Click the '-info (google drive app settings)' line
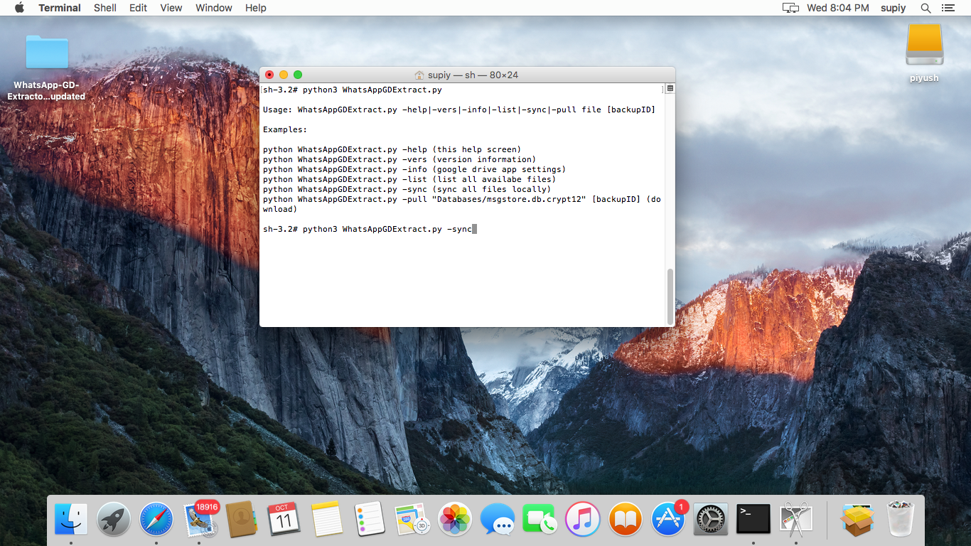Image resolution: width=971 pixels, height=546 pixels. [x=414, y=170]
